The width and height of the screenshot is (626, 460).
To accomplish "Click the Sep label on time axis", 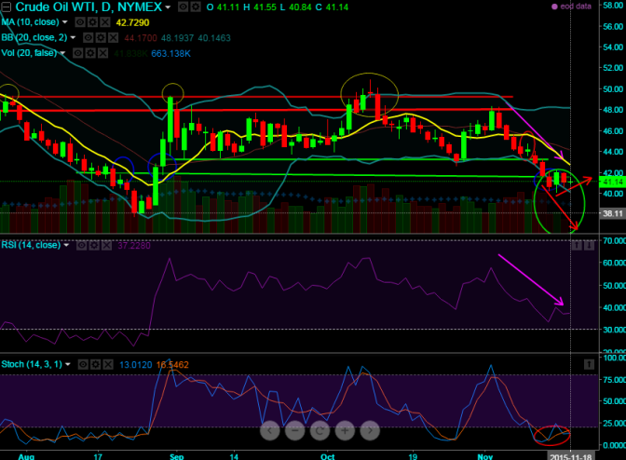I will (x=176, y=456).
